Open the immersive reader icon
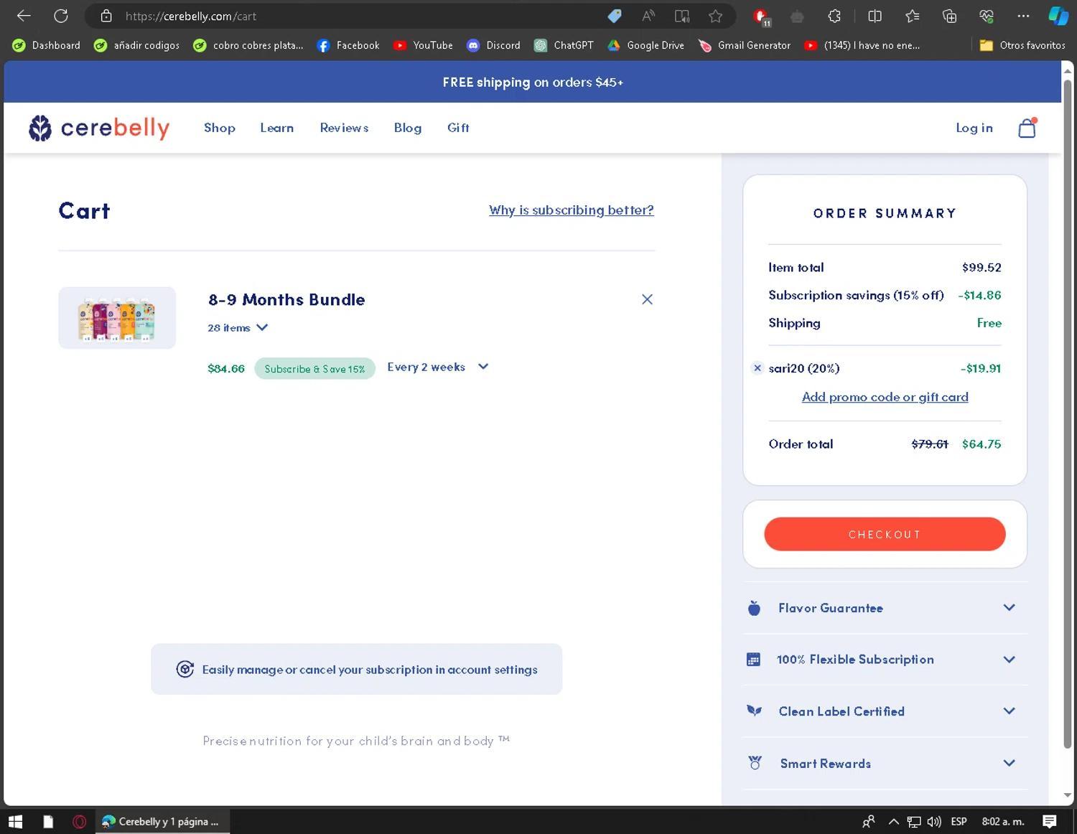The image size is (1077, 834). [x=682, y=16]
